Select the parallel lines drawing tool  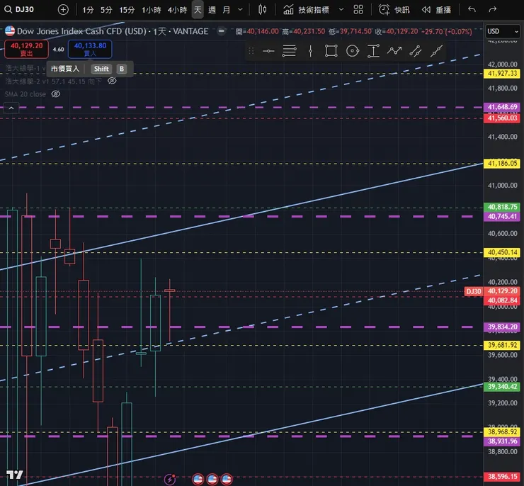pos(289,51)
